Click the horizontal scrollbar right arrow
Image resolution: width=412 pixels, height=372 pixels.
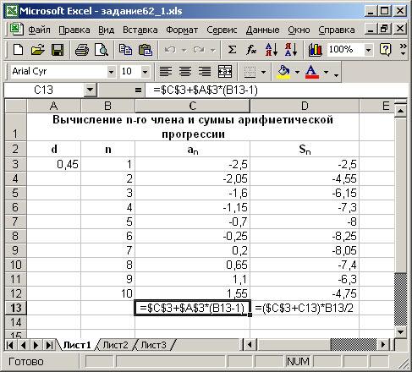point(383,345)
